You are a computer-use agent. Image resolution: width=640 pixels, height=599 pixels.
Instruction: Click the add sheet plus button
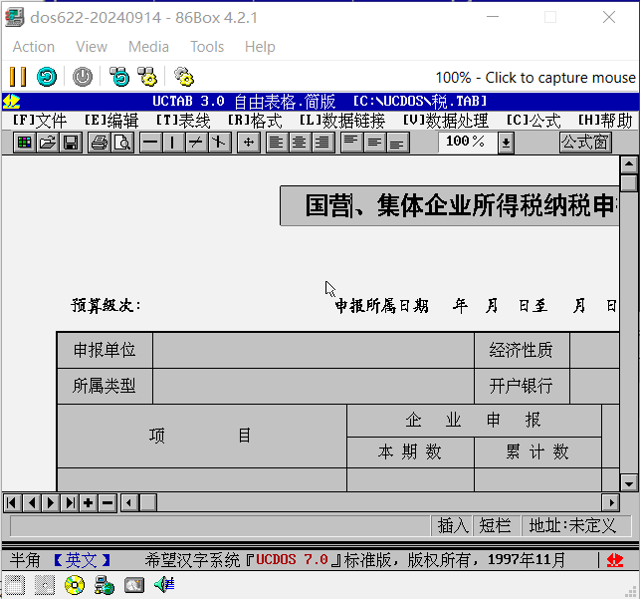(89, 502)
